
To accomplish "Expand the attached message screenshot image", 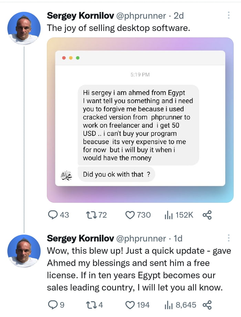I will tap(140, 120).
